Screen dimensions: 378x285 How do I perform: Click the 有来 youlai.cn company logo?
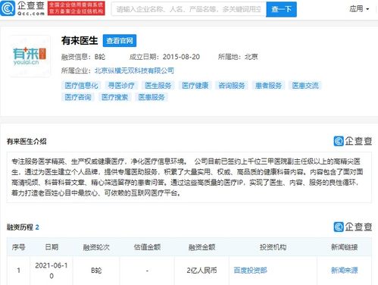coord(30,56)
